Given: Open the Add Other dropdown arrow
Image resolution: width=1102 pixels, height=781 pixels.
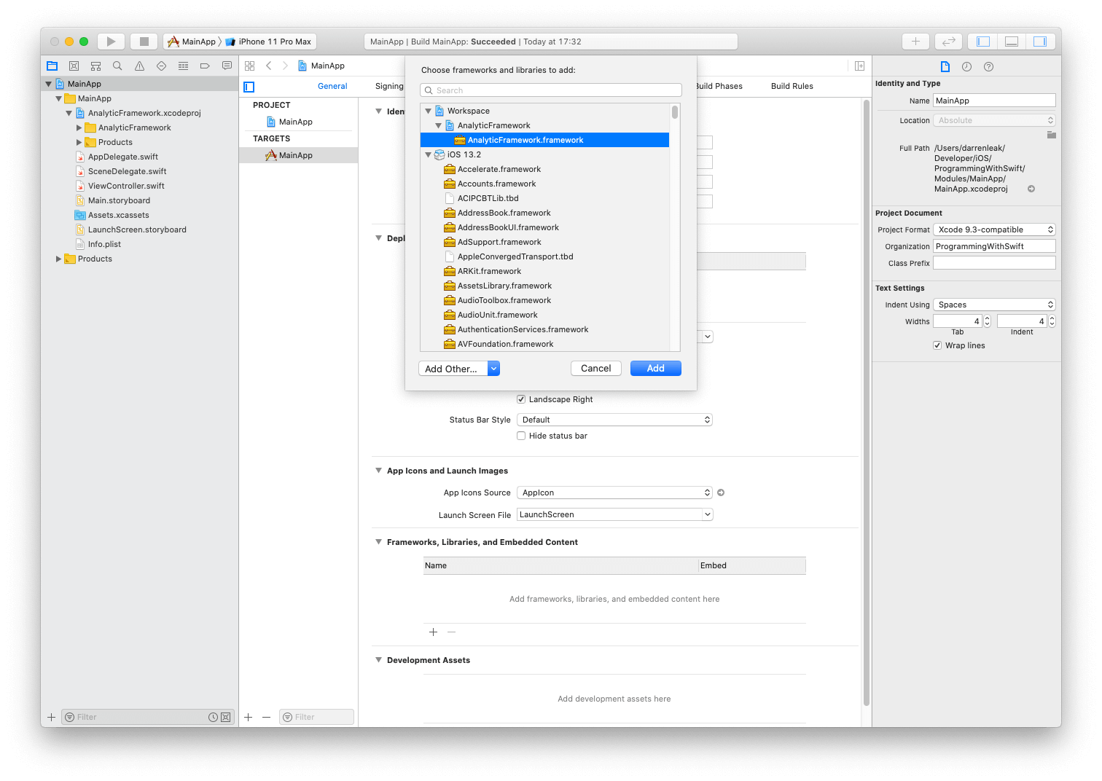Looking at the screenshot, I should 493,369.
